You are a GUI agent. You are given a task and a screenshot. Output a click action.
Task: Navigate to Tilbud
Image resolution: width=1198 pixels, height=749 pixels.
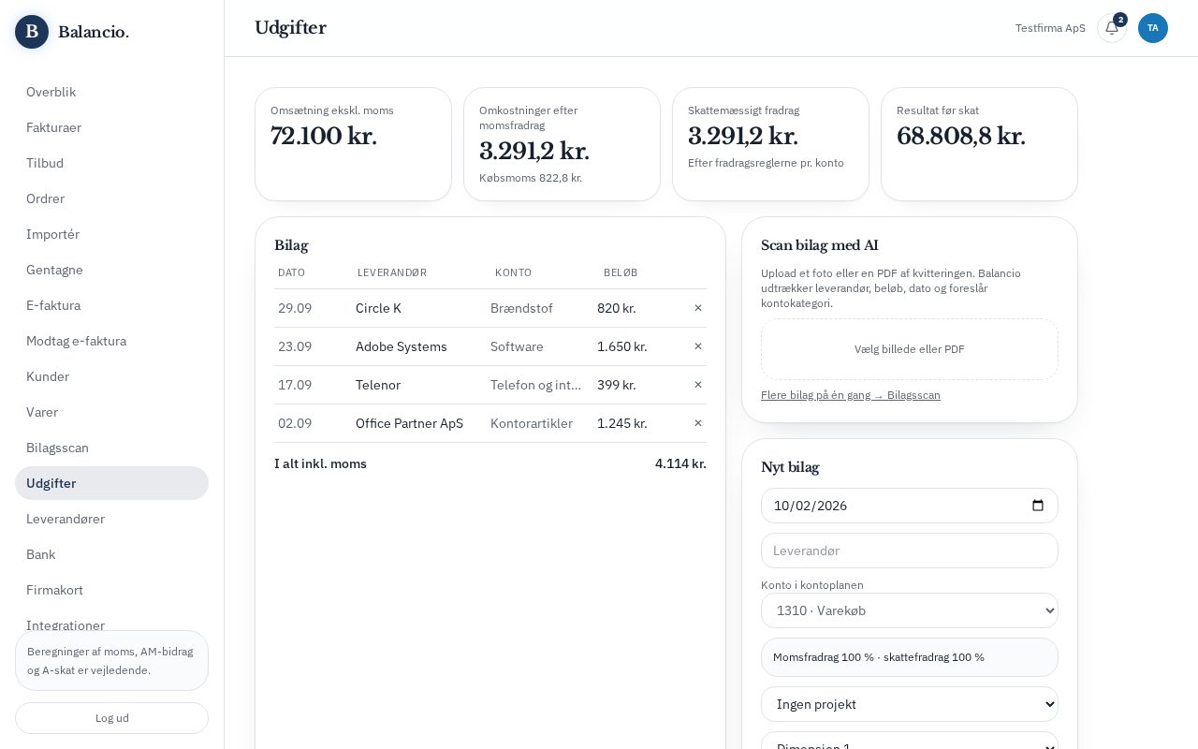[x=111, y=163]
